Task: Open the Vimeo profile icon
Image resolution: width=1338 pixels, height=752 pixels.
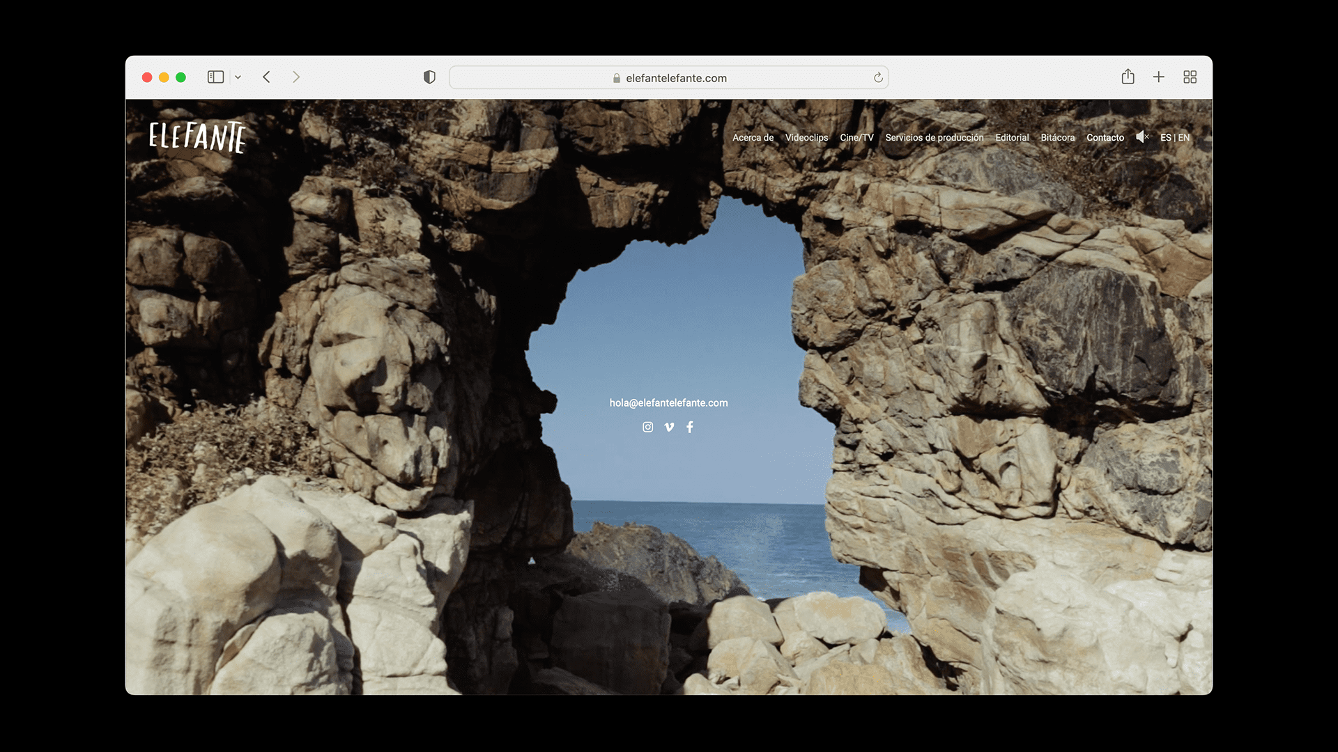Action: (669, 427)
